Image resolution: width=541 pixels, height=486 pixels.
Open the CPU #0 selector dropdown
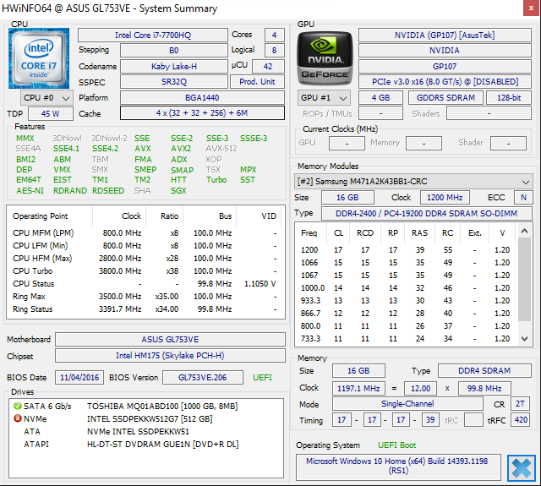point(46,98)
